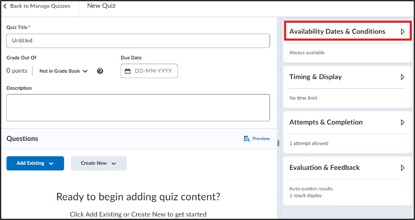415x220 pixels.
Task: Click inside the Description text box
Action: tap(138, 108)
